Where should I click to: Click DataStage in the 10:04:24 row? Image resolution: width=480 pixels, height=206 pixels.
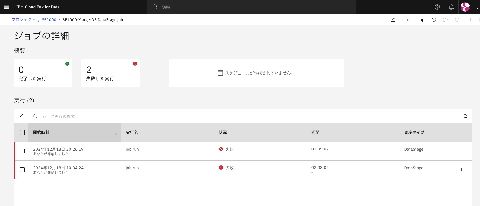(414, 168)
